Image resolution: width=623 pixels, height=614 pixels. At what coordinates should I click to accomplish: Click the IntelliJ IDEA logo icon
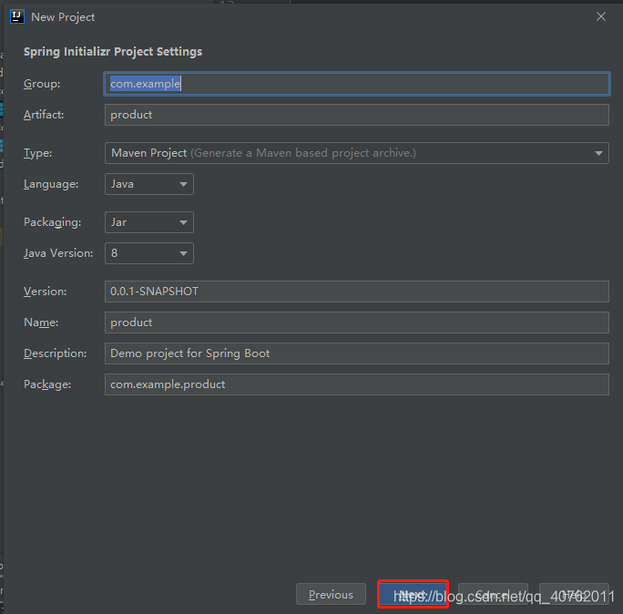[x=17, y=16]
